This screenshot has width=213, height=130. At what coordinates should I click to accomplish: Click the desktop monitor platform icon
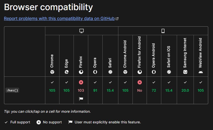coord(82,31)
